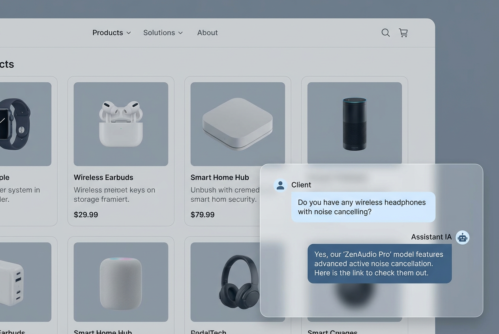Viewport: 499px width, 334px height.
Task: View the shopping cart icon
Action: pos(403,33)
